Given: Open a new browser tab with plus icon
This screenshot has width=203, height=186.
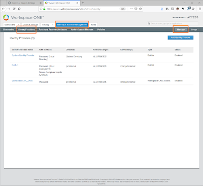Looking at the screenshot, I should click(x=83, y=3).
